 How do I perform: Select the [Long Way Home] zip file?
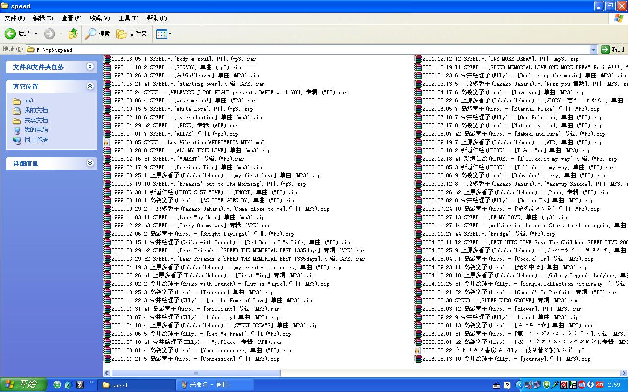point(188,217)
